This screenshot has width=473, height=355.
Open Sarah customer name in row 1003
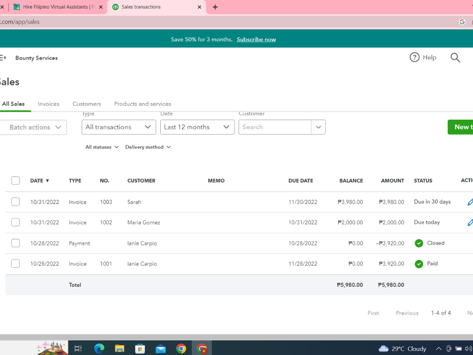(134, 202)
